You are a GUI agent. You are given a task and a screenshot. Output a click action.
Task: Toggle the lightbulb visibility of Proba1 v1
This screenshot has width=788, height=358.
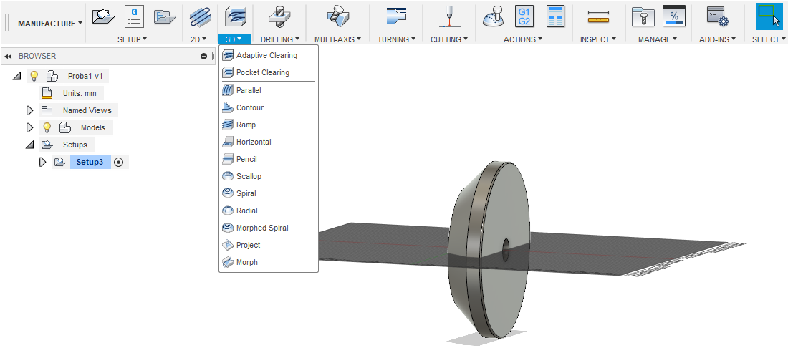click(x=34, y=76)
